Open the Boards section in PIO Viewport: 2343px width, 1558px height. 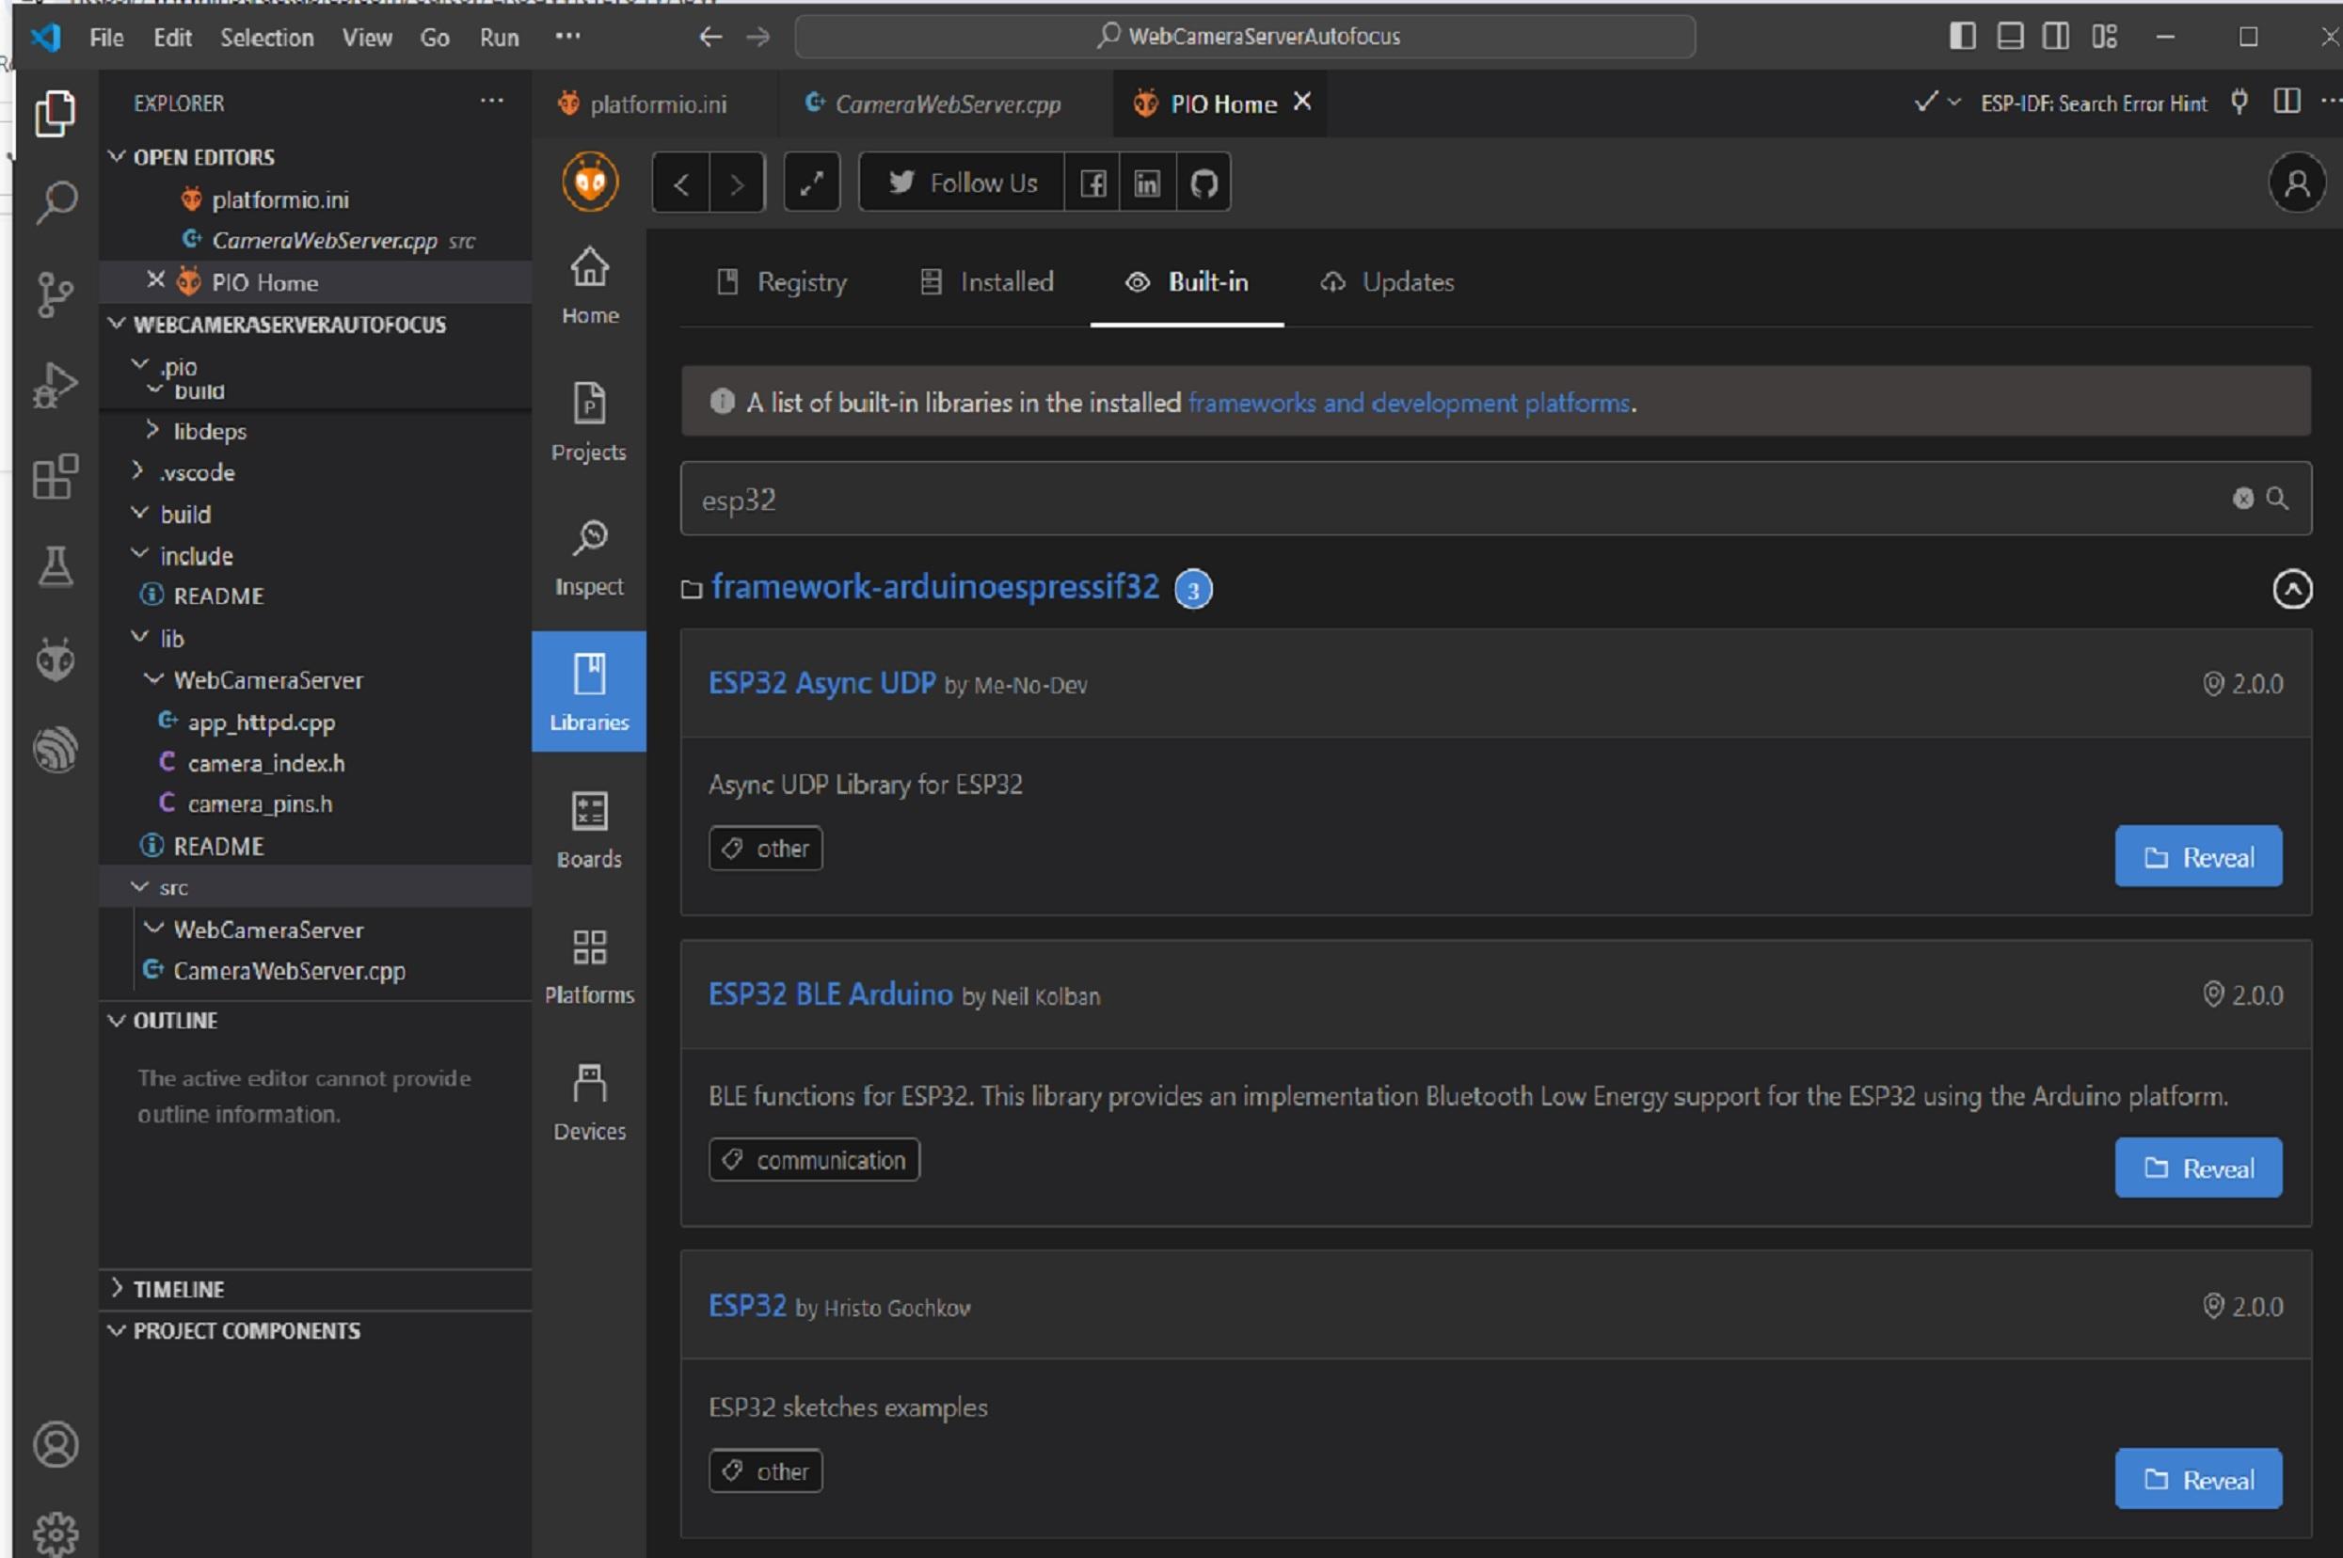tap(589, 830)
